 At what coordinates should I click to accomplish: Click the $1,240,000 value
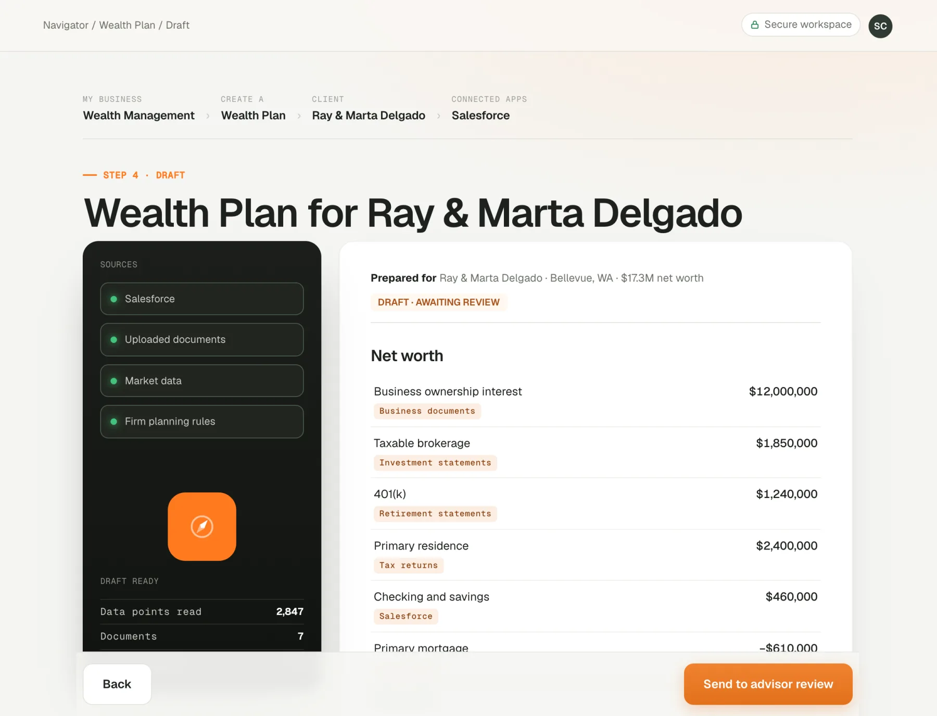pyautogui.click(x=787, y=494)
